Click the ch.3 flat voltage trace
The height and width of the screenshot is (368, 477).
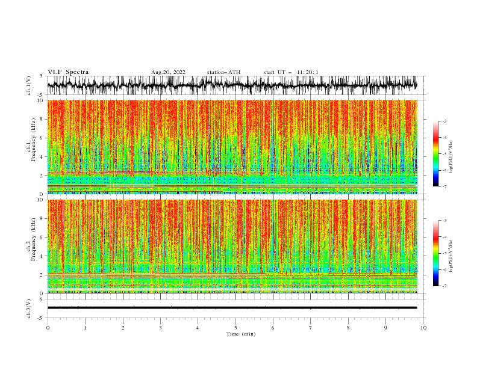click(232, 308)
